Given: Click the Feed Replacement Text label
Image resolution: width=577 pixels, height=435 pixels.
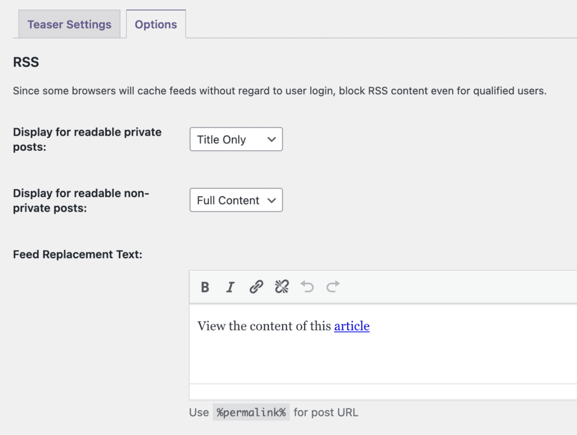Looking at the screenshot, I should coord(77,254).
